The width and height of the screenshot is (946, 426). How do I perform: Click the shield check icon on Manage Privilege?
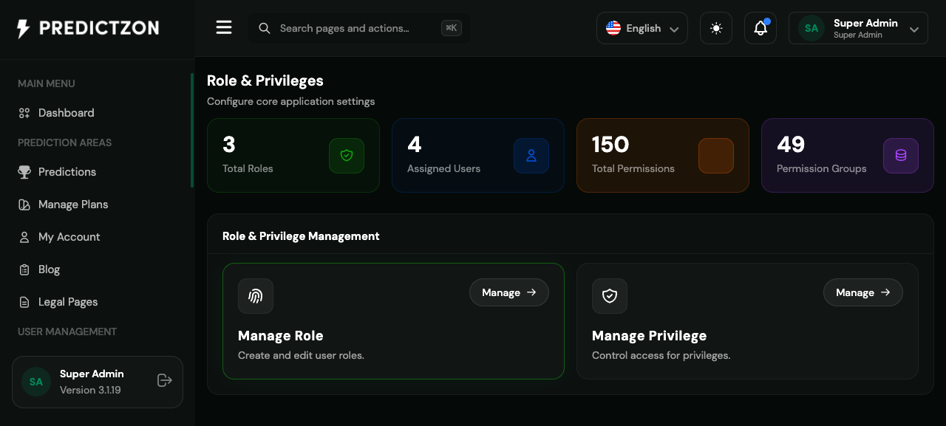[610, 296]
